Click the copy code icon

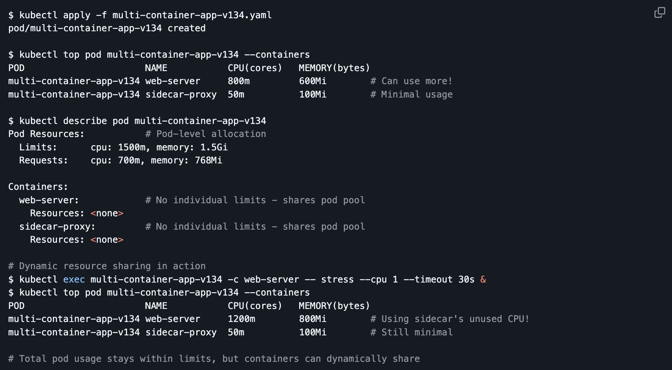click(x=659, y=13)
